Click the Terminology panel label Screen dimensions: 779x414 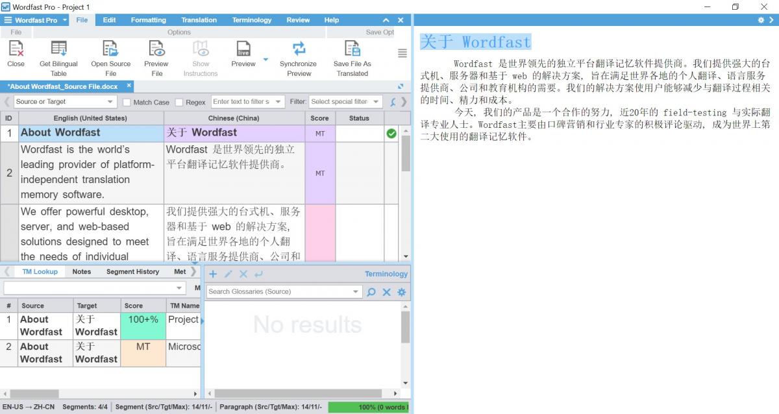pyautogui.click(x=386, y=274)
